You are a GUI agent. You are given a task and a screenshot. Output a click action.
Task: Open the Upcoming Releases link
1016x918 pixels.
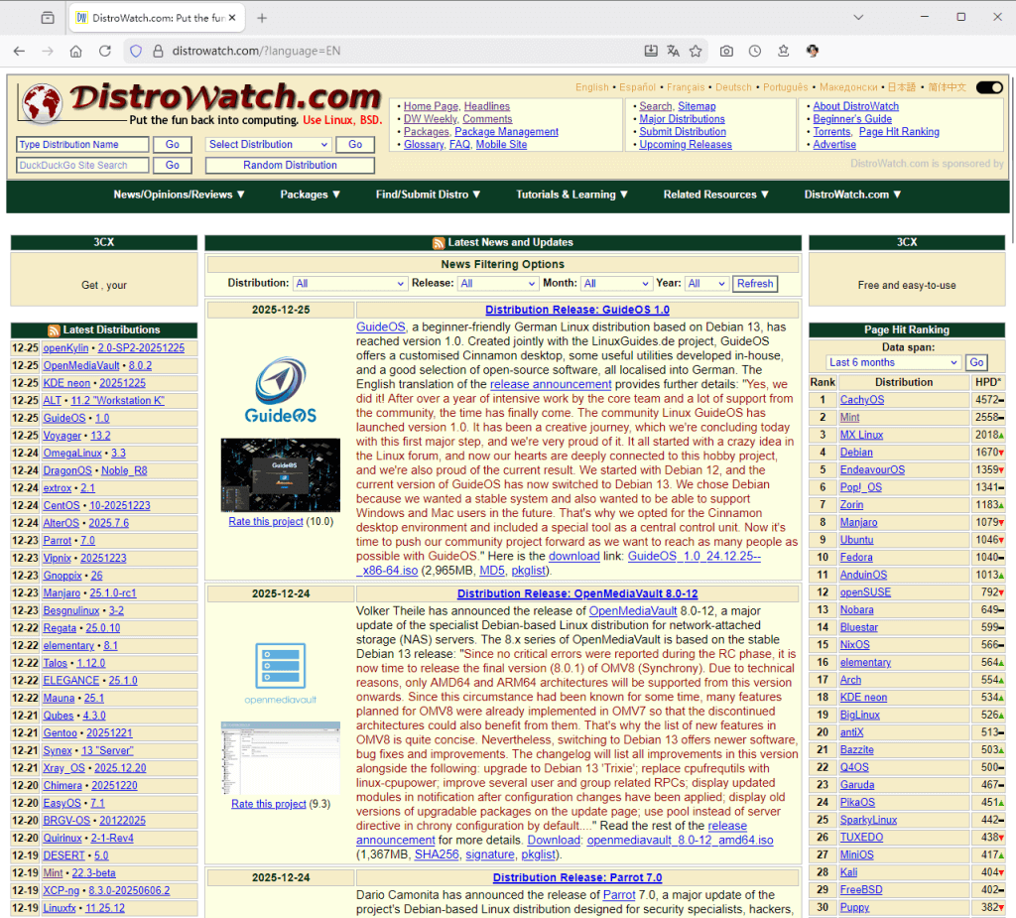point(686,145)
